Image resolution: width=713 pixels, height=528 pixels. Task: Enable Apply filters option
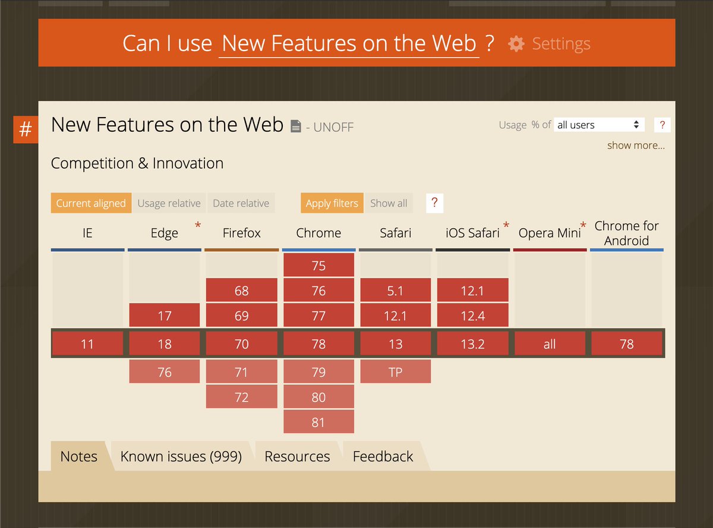point(332,203)
